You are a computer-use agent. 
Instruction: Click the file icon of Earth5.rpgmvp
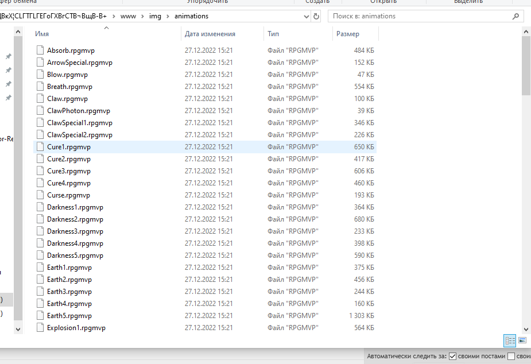[x=40, y=316]
